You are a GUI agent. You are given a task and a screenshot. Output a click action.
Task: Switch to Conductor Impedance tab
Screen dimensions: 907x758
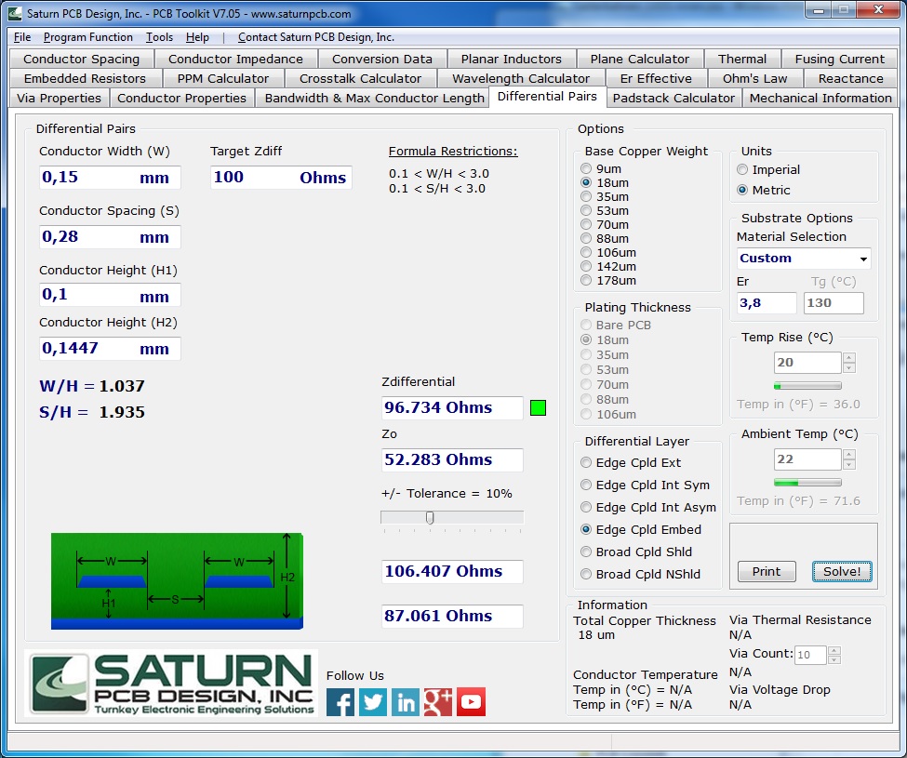[x=235, y=59]
